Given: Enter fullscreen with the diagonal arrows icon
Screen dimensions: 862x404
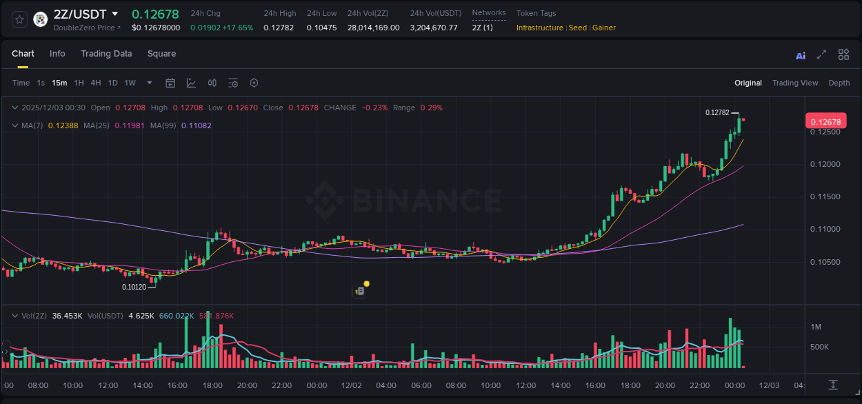Looking at the screenshot, I should click(x=822, y=54).
